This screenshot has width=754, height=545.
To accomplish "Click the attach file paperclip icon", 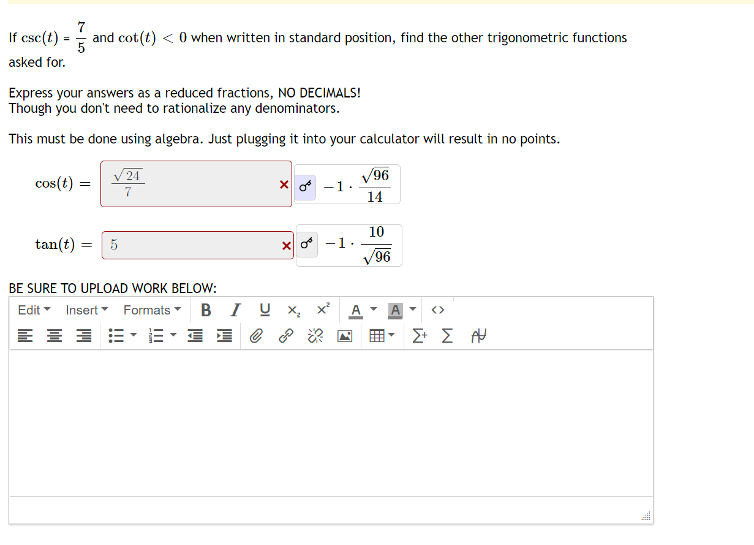I will tap(256, 335).
